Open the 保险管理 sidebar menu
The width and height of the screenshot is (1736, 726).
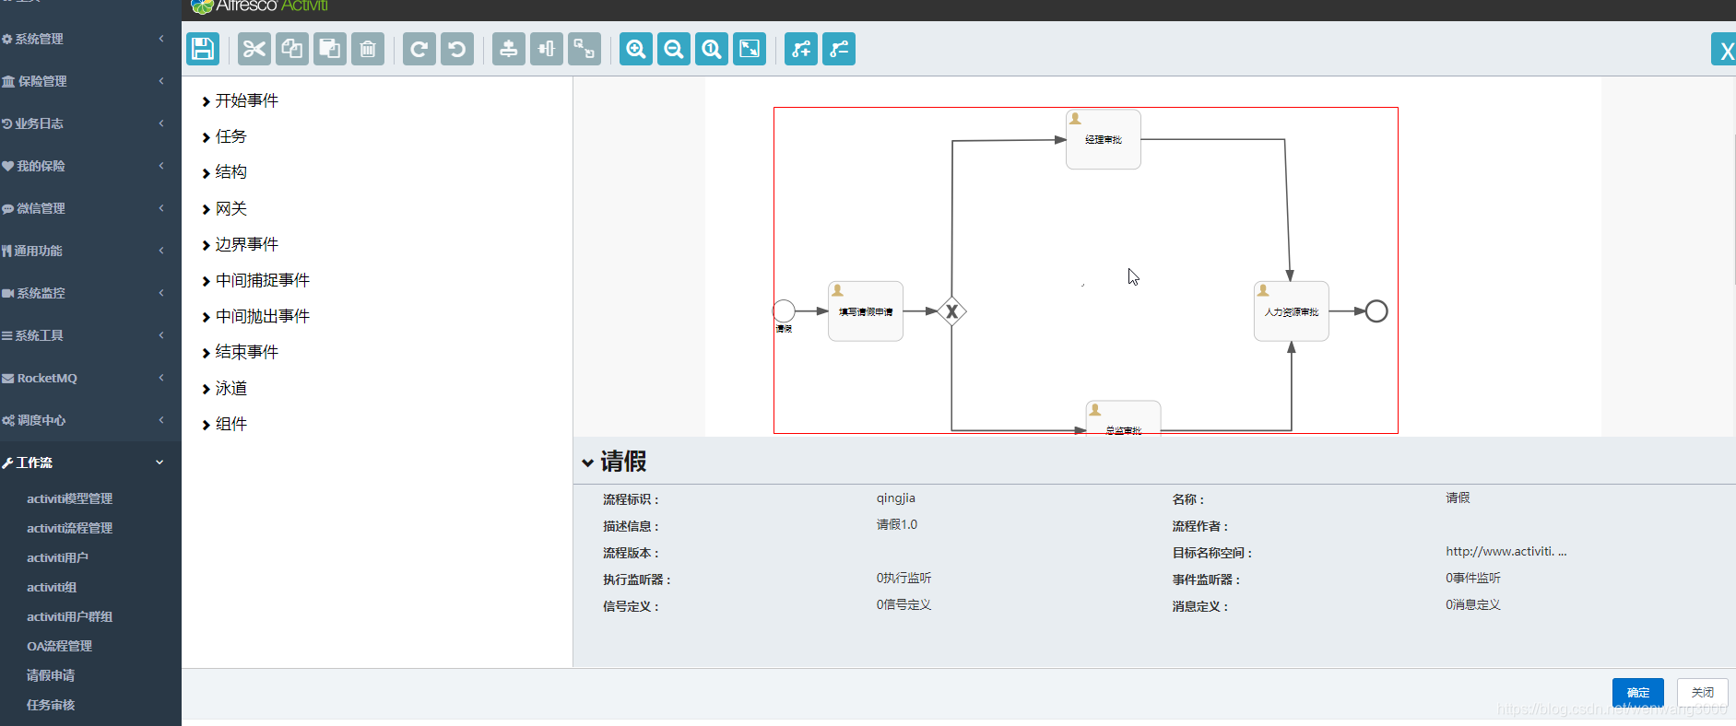pos(90,81)
